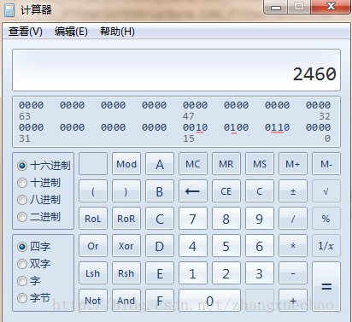Click the Rsh right shift button
Screen dimensions: 352x322
126,273
